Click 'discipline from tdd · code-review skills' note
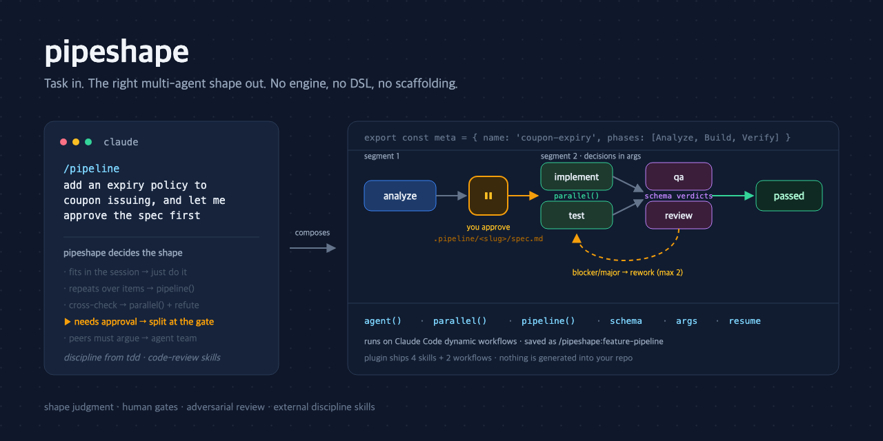 coord(142,358)
